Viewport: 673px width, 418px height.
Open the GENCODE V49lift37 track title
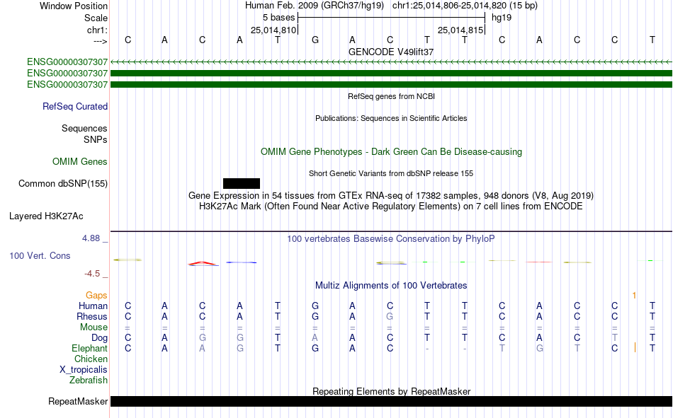(391, 52)
